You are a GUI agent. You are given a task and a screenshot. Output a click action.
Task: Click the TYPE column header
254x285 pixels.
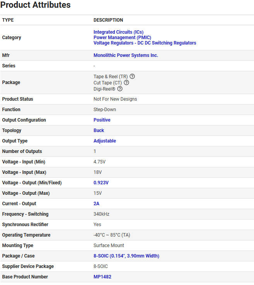[8, 20]
